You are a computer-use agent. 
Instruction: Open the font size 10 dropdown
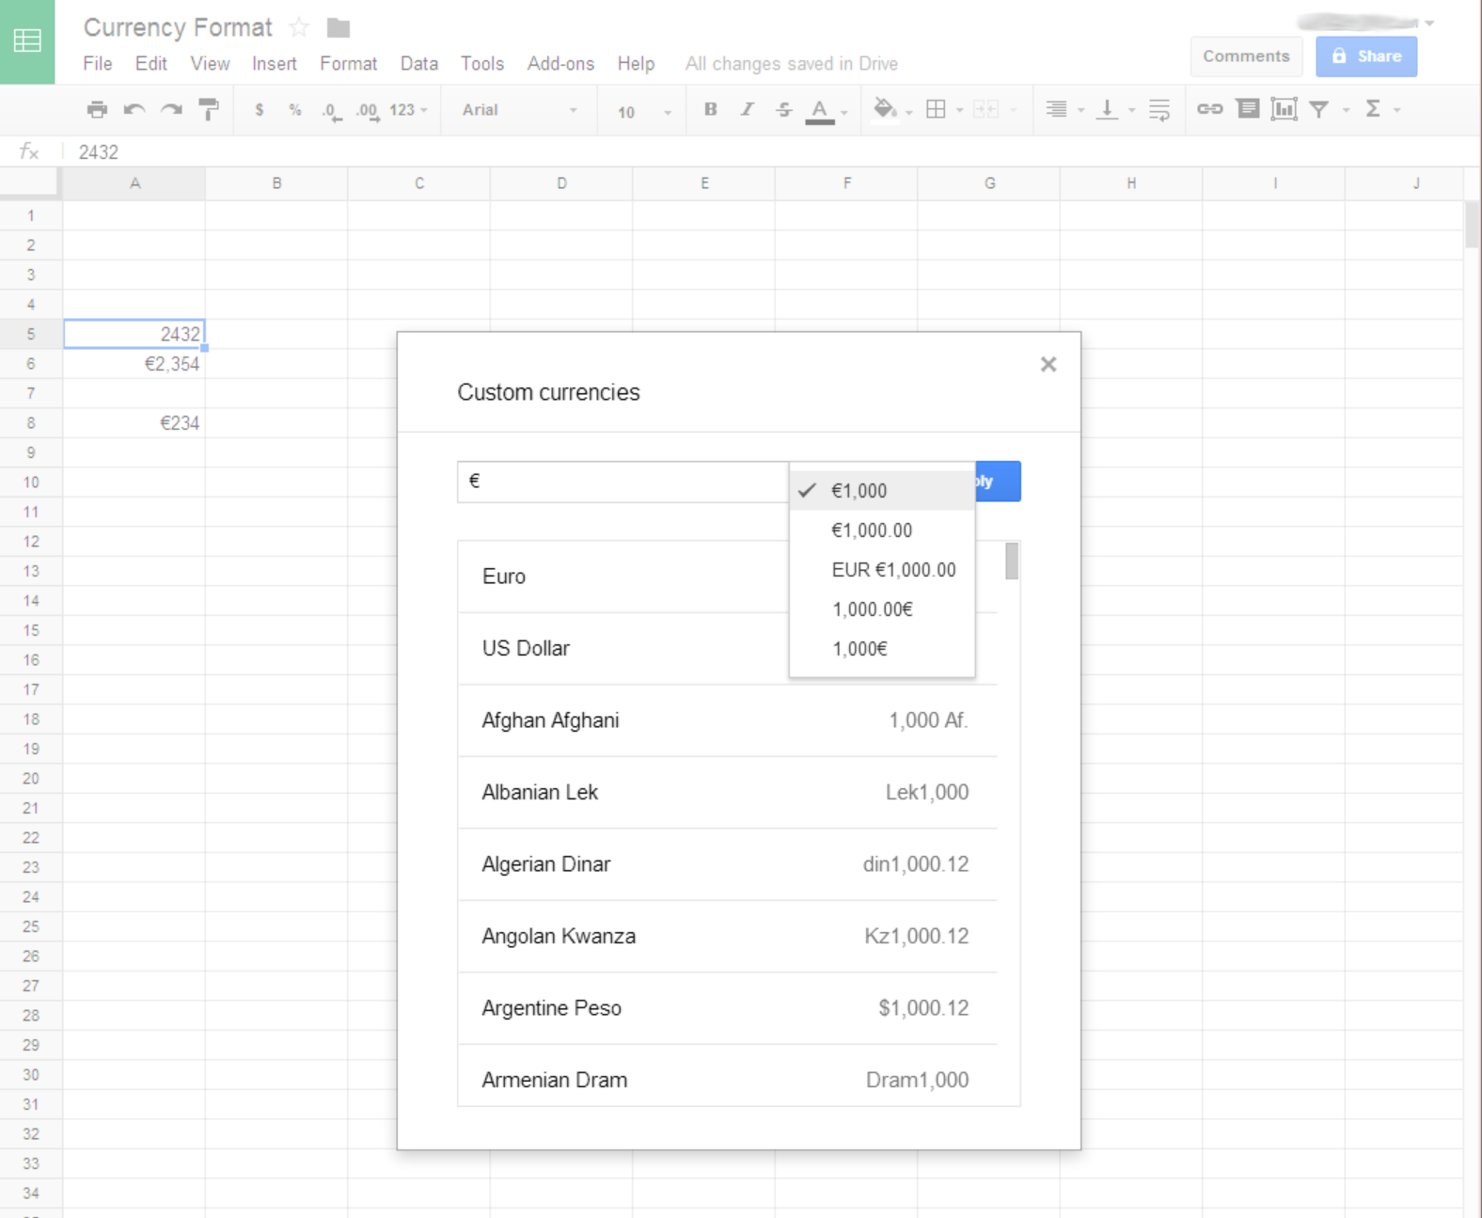click(x=643, y=112)
